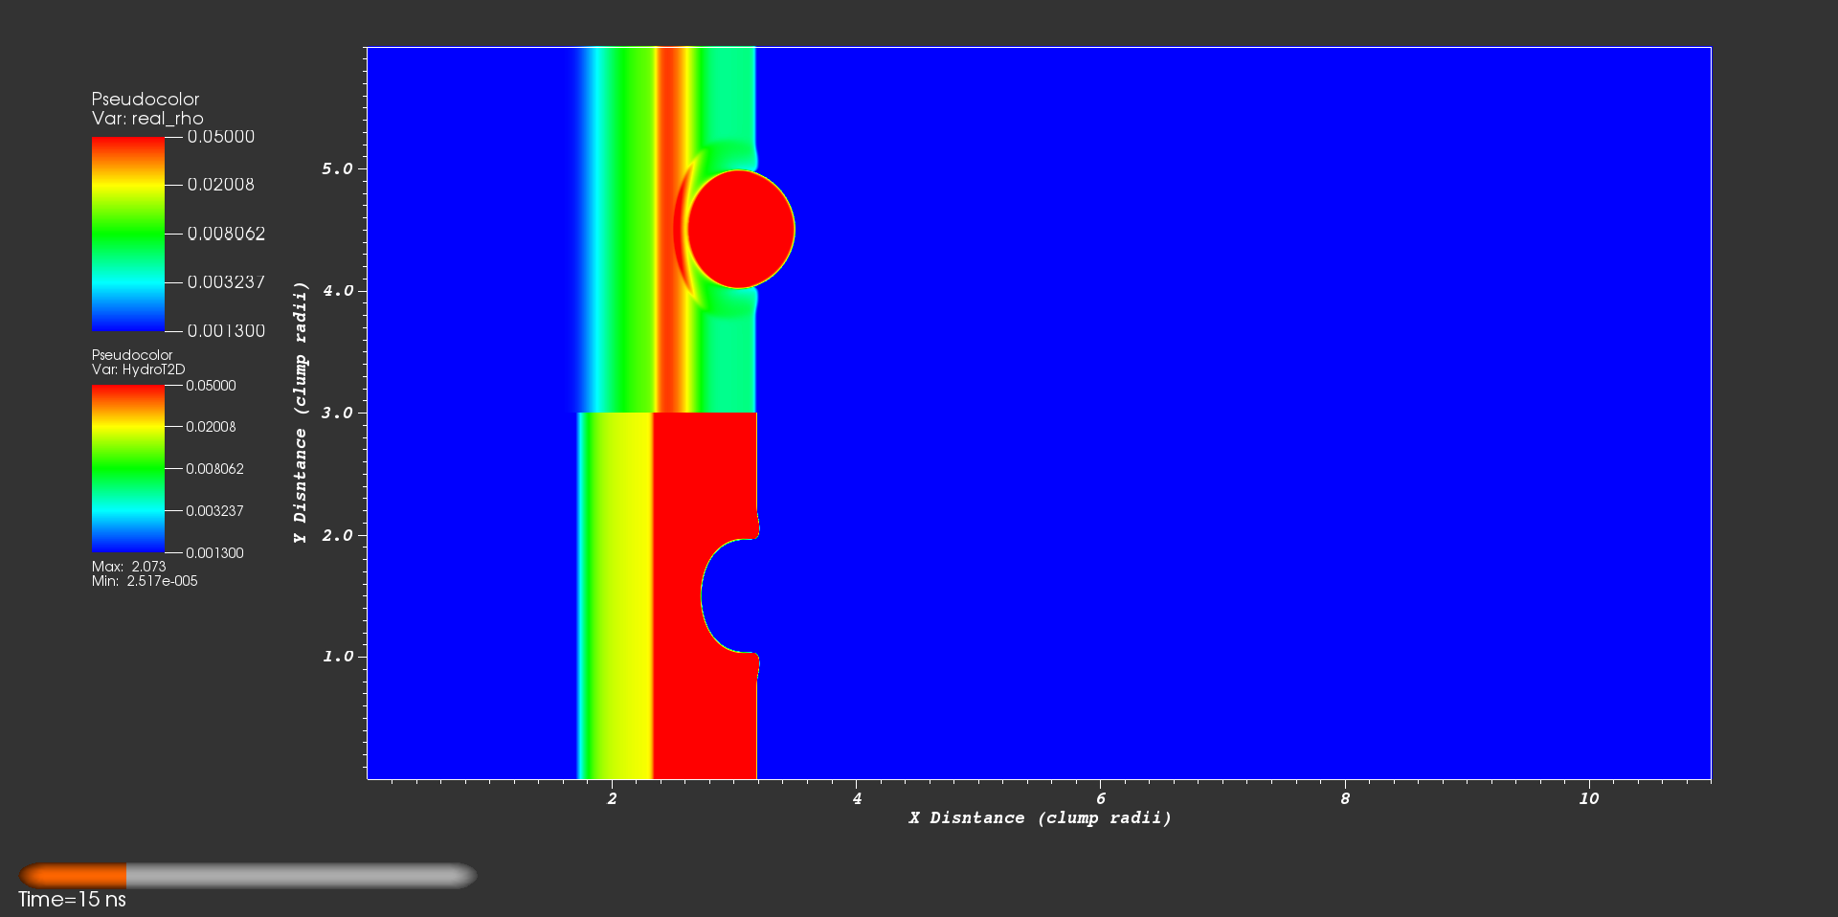The height and width of the screenshot is (917, 1838).
Task: Click the Y Disntance axis title
Action: (301, 413)
